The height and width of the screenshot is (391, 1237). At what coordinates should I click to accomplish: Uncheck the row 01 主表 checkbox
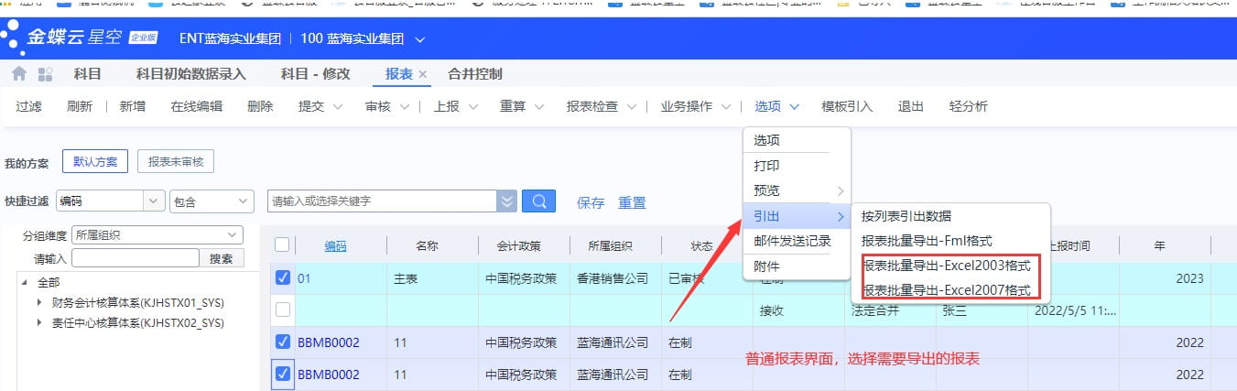pyautogui.click(x=283, y=277)
